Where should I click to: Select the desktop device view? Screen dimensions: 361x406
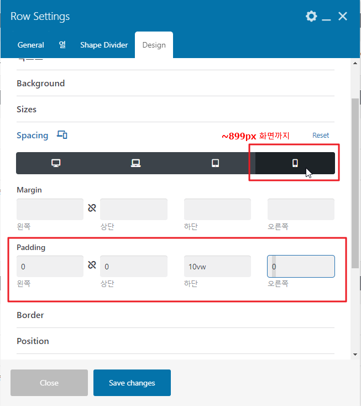tap(56, 163)
